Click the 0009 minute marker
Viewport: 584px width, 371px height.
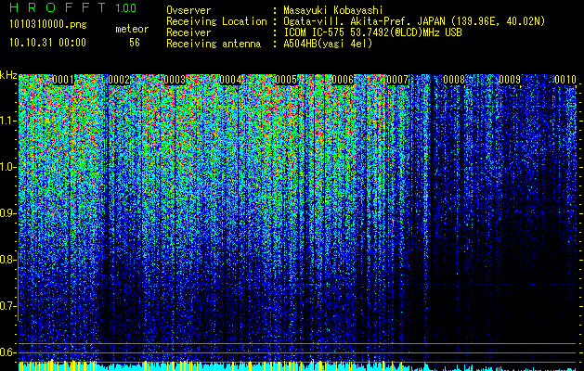pyautogui.click(x=510, y=80)
